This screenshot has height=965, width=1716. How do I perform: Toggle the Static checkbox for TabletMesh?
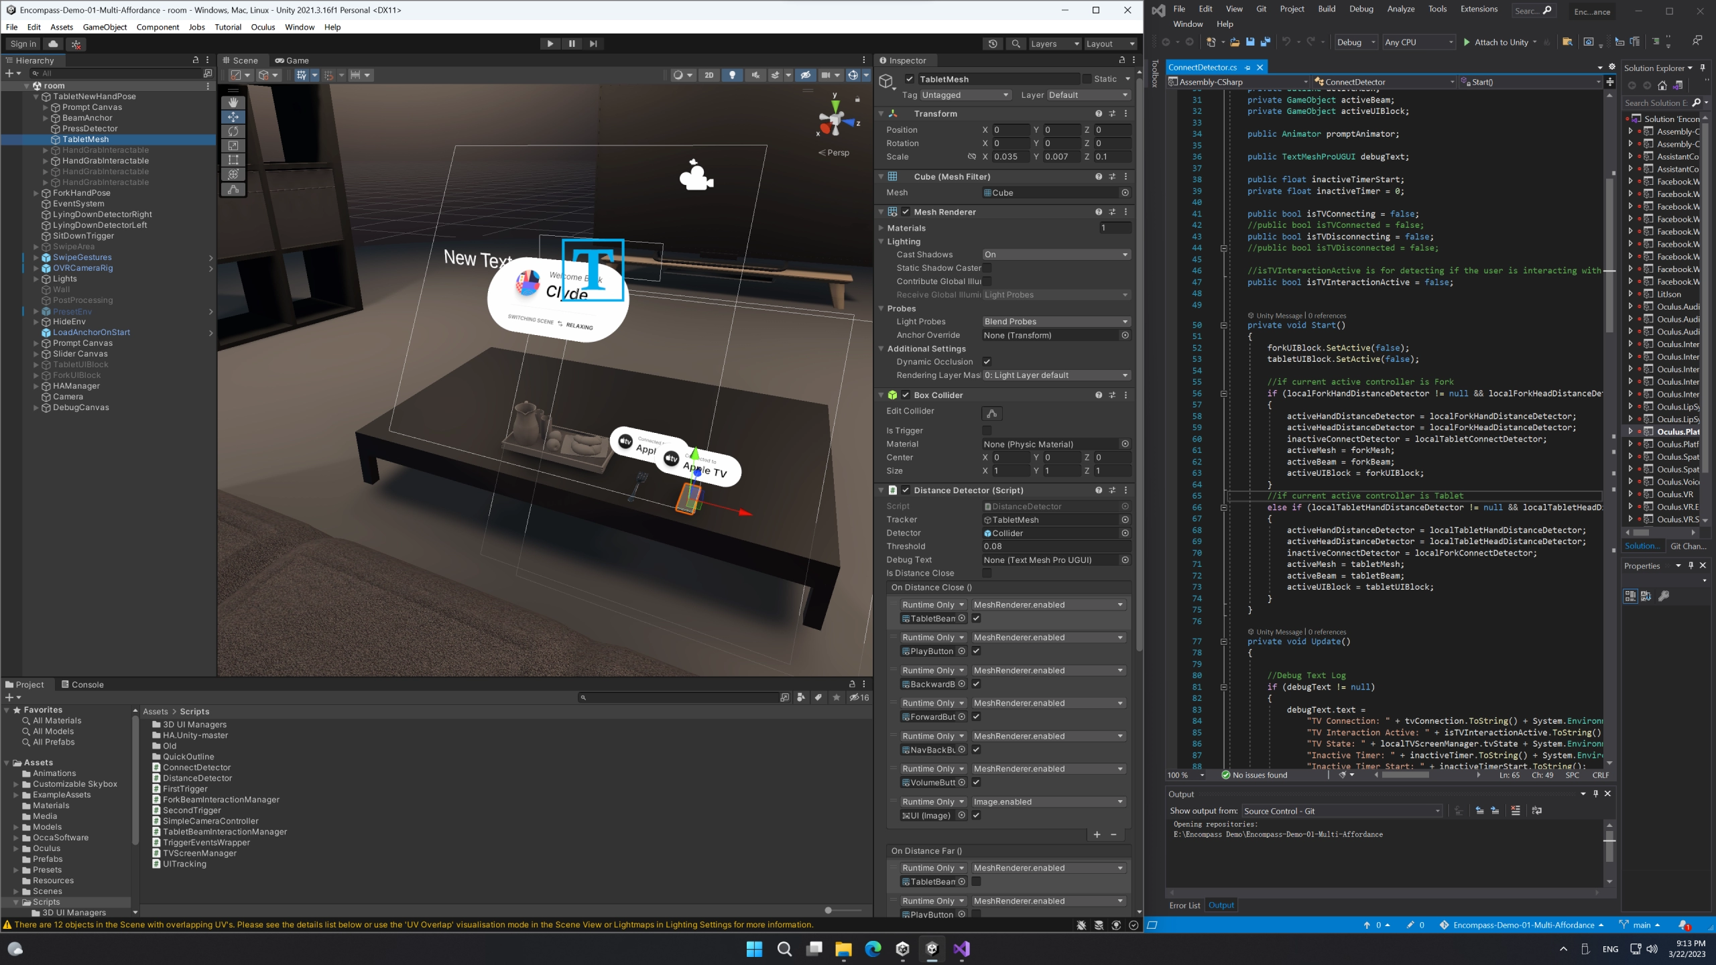(1086, 79)
